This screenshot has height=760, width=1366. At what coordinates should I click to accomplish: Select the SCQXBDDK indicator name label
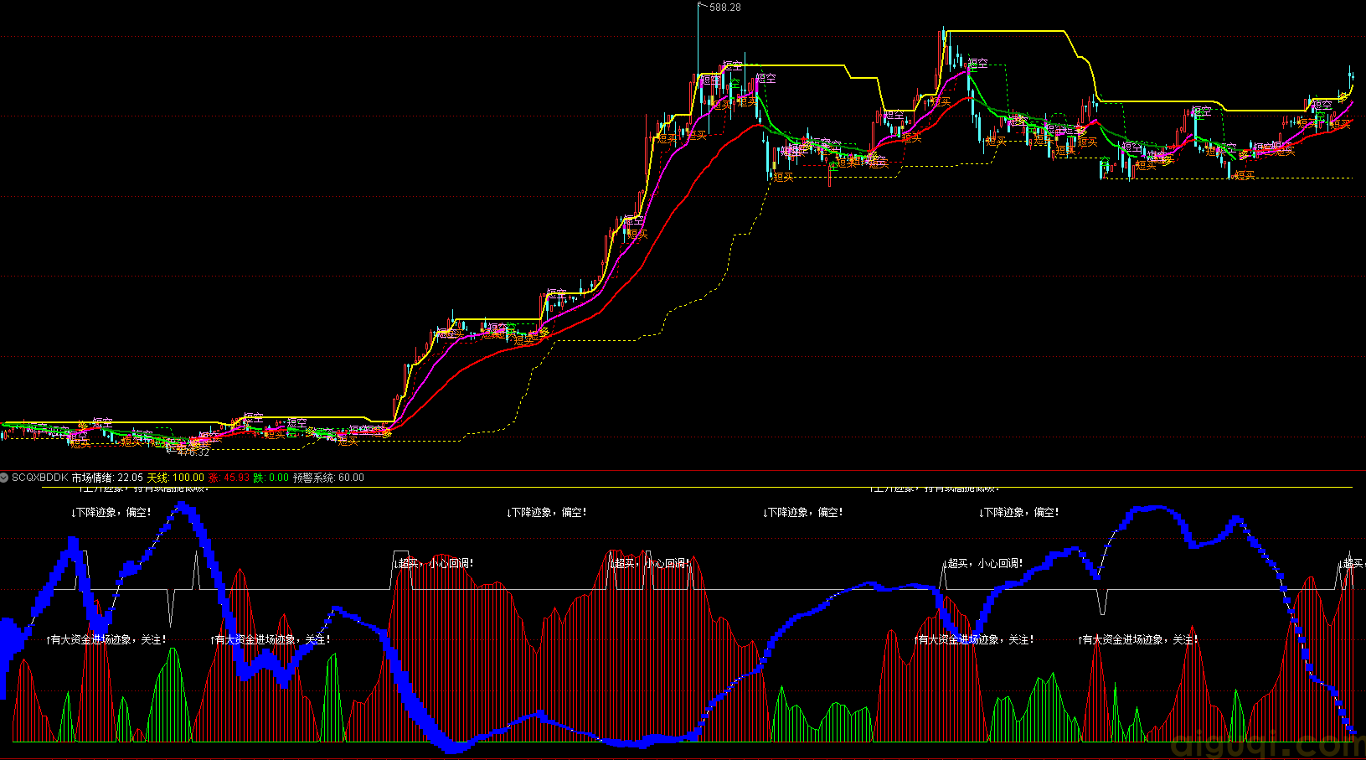tap(39, 478)
